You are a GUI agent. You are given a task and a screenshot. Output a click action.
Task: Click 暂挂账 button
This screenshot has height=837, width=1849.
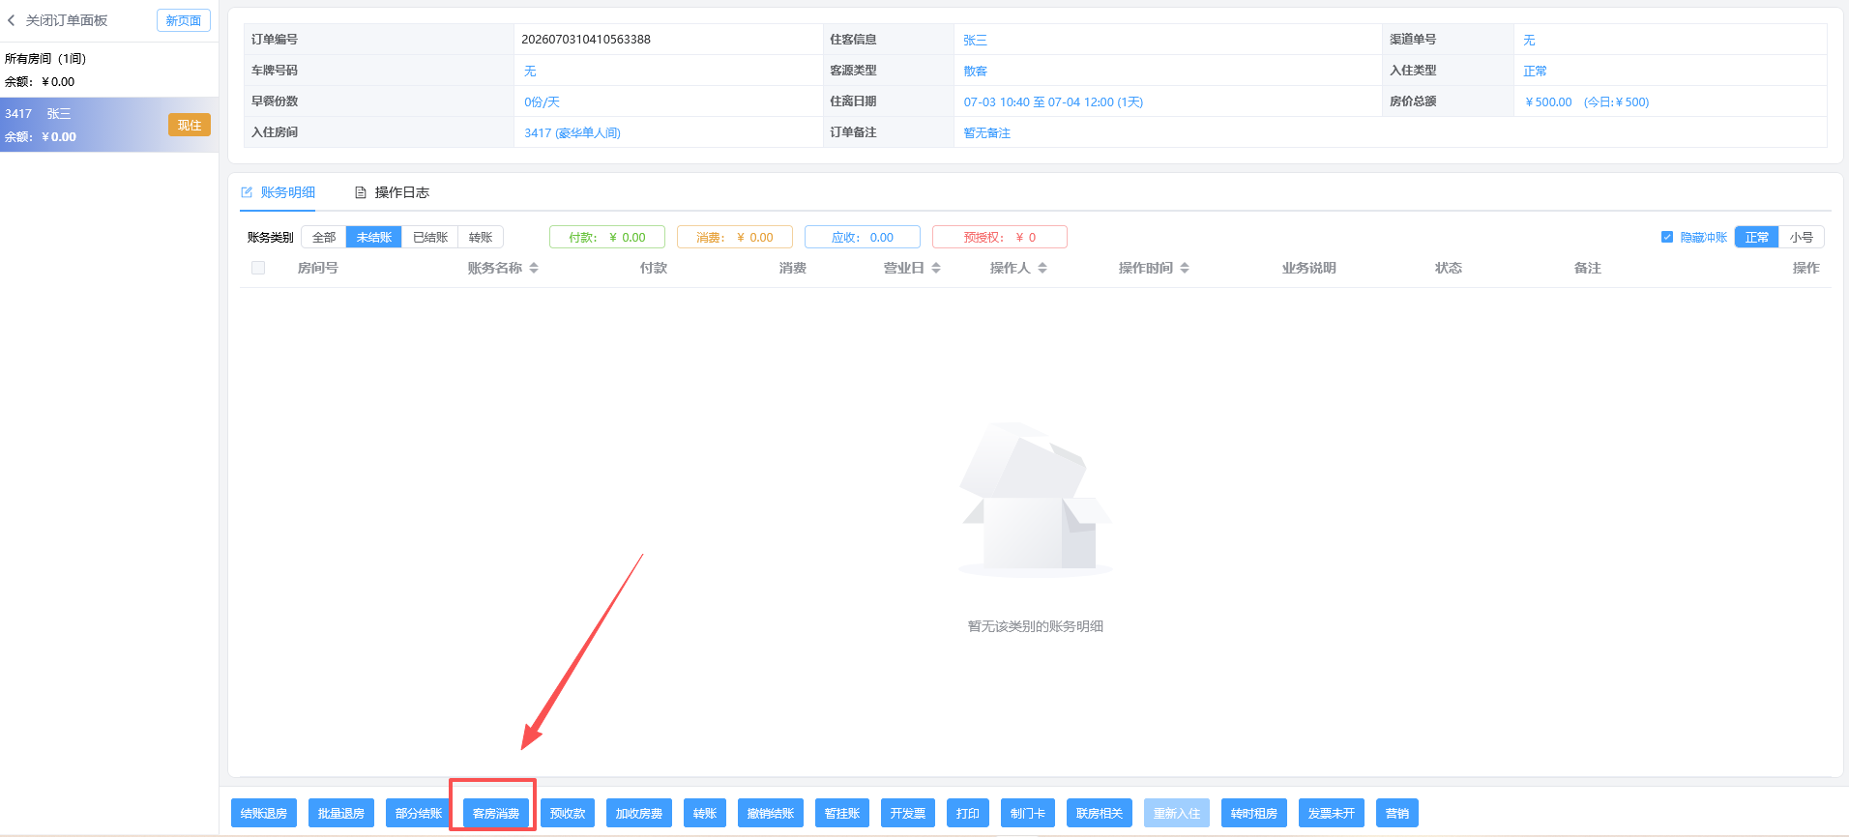tap(842, 813)
